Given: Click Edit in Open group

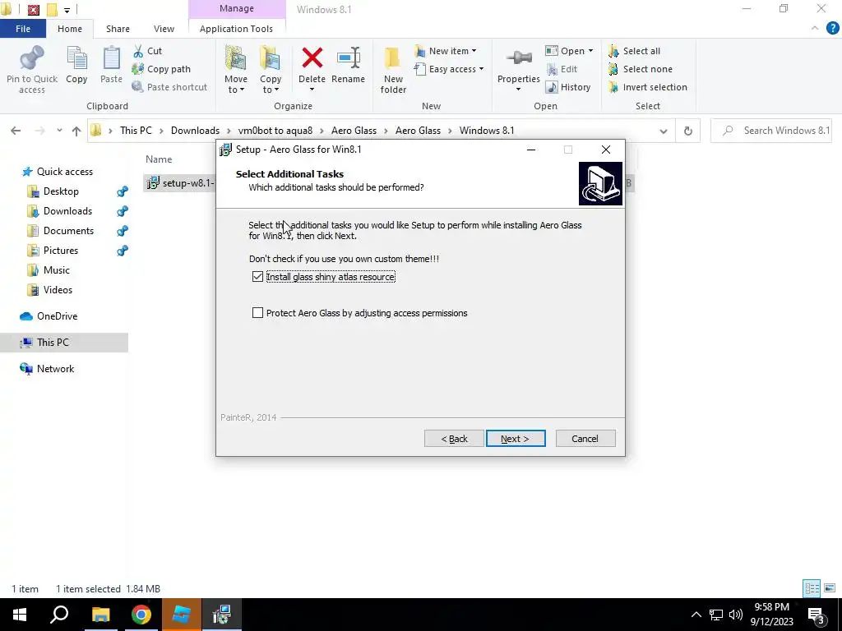Looking at the screenshot, I should (562, 69).
